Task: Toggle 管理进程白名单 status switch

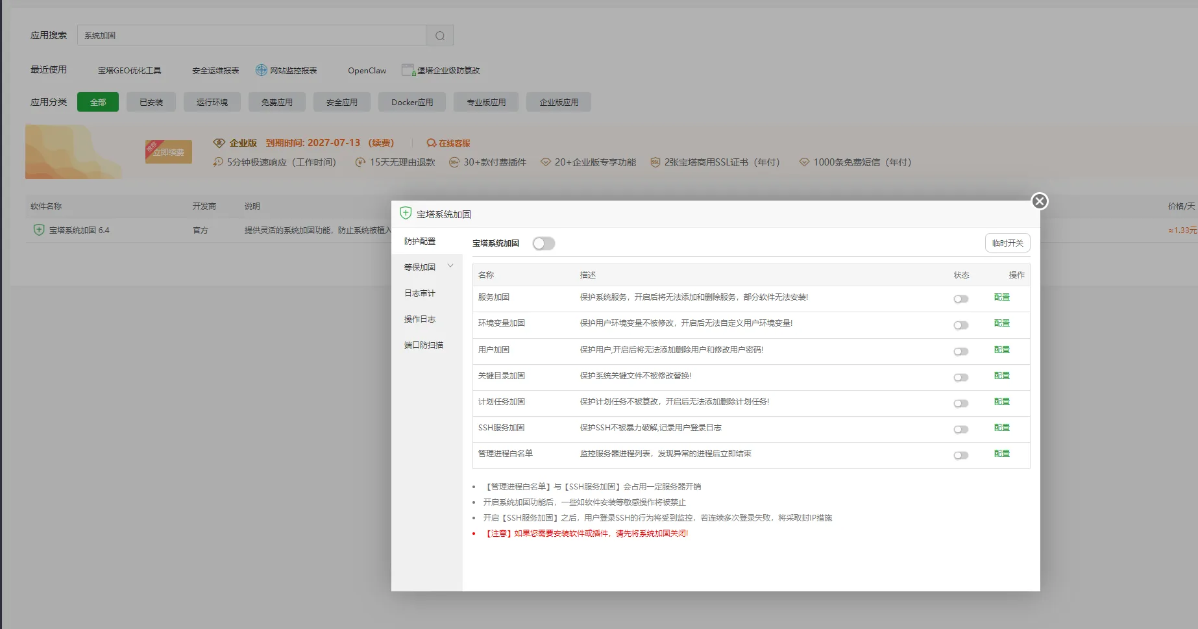Action: coord(961,455)
